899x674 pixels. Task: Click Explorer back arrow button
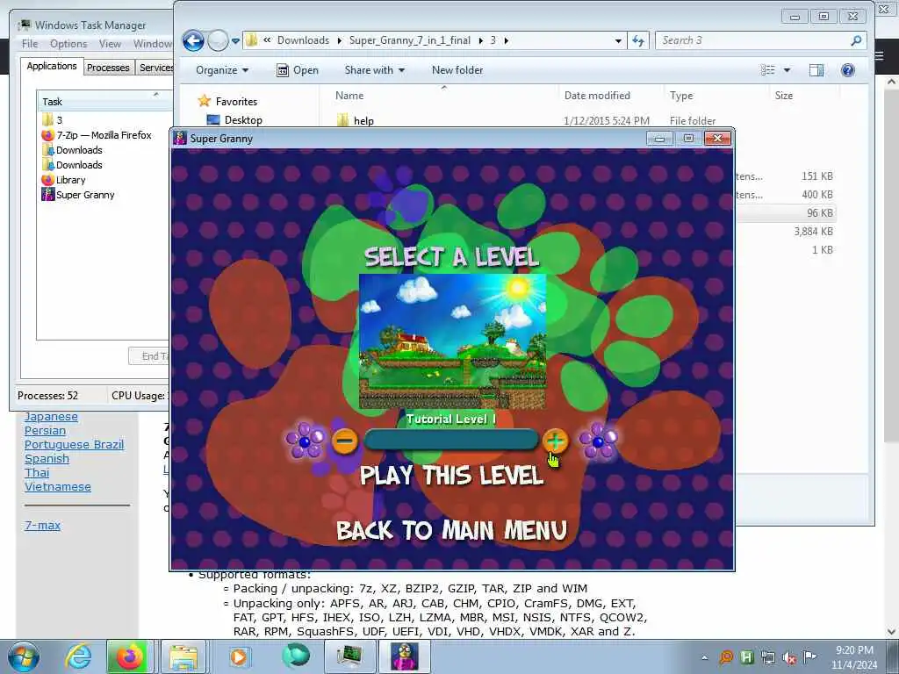[x=193, y=40]
